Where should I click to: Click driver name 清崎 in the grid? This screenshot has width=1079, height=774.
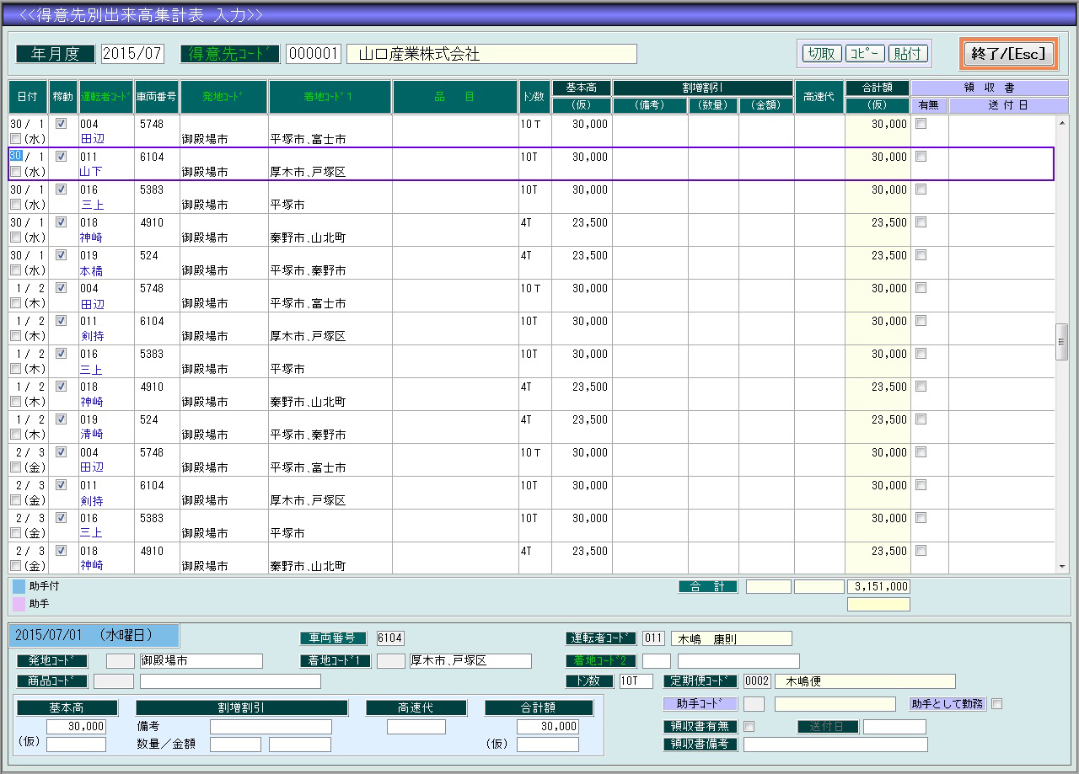(91, 435)
